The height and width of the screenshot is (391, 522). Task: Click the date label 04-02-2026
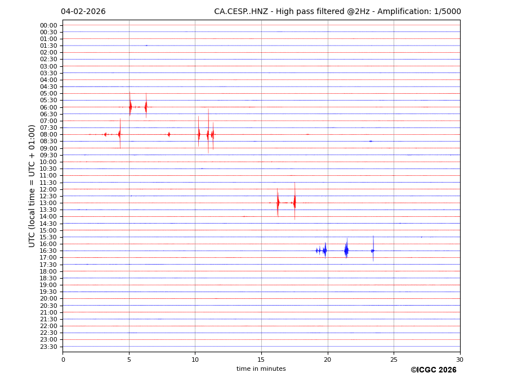(83, 12)
